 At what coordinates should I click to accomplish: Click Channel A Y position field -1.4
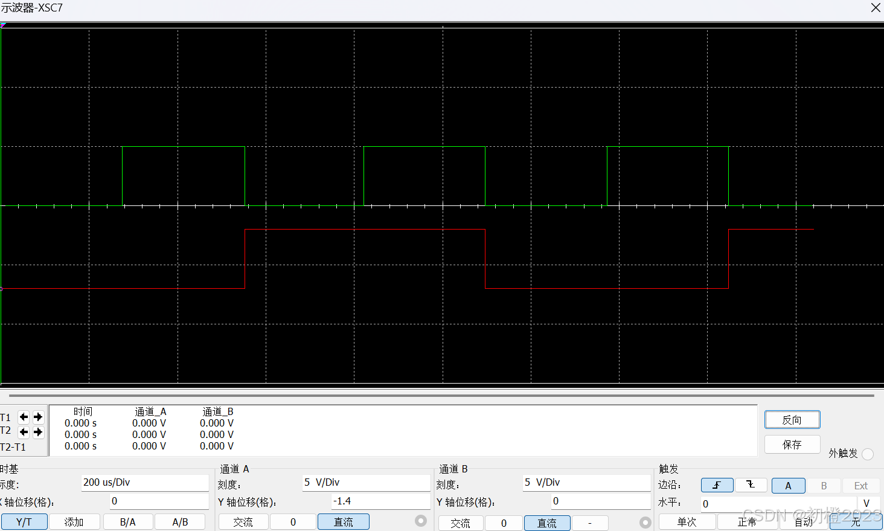coord(380,501)
